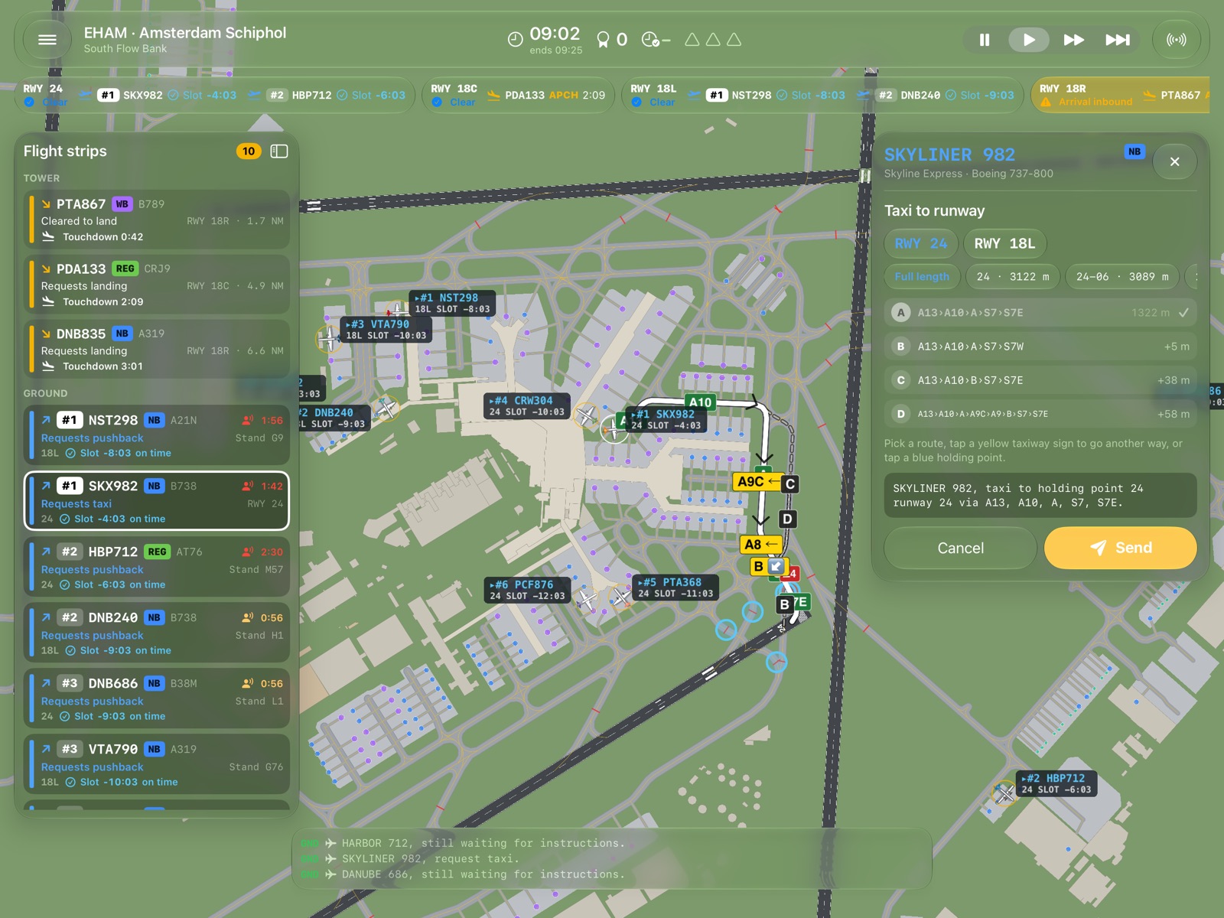Click the three warning triangles indicator
The width and height of the screenshot is (1224, 918).
tap(712, 40)
